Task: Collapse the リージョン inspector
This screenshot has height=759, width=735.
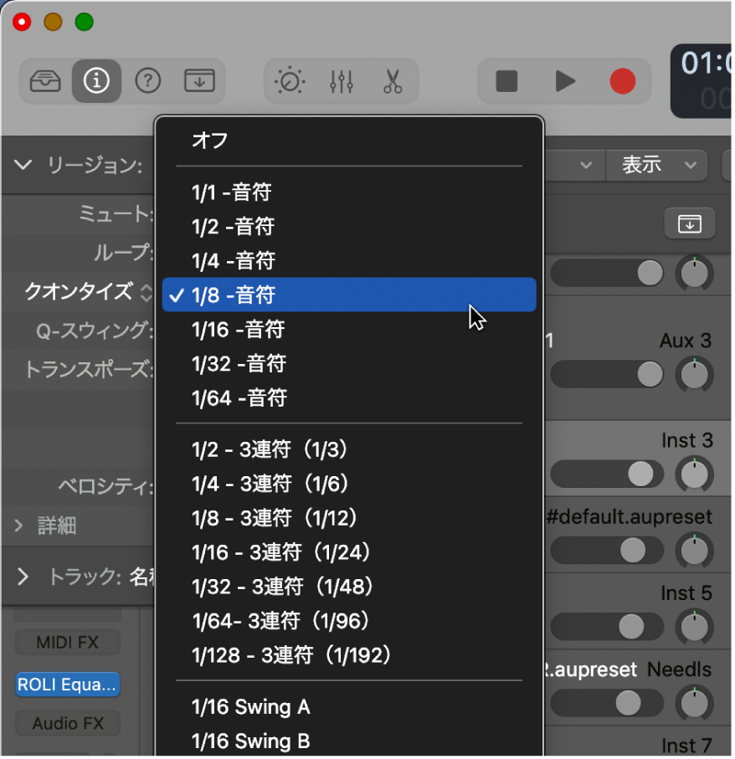Action: [23, 166]
